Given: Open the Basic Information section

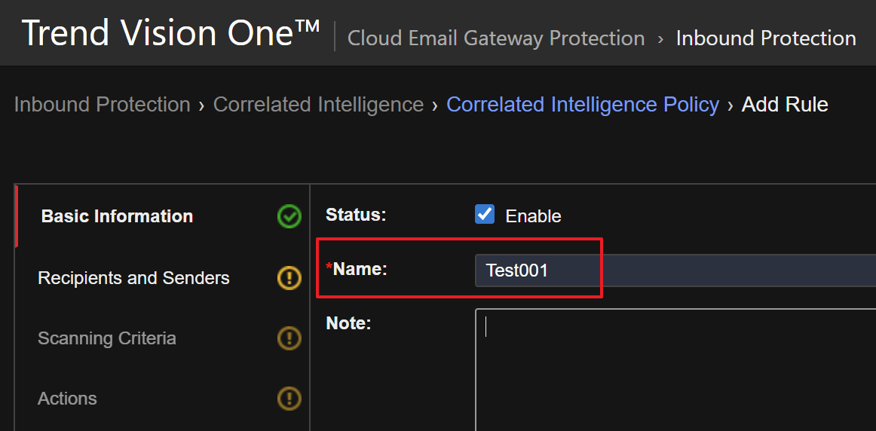Looking at the screenshot, I should (117, 216).
